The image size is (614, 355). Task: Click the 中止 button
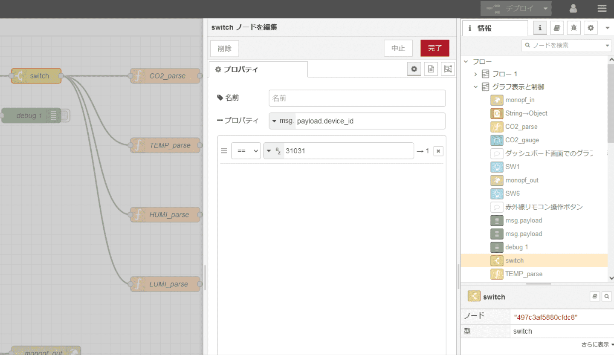coord(398,48)
